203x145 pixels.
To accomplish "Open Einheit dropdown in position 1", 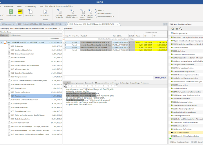I will [133, 42].
